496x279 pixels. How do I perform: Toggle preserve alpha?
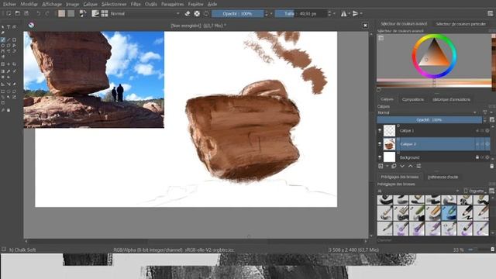point(197,14)
